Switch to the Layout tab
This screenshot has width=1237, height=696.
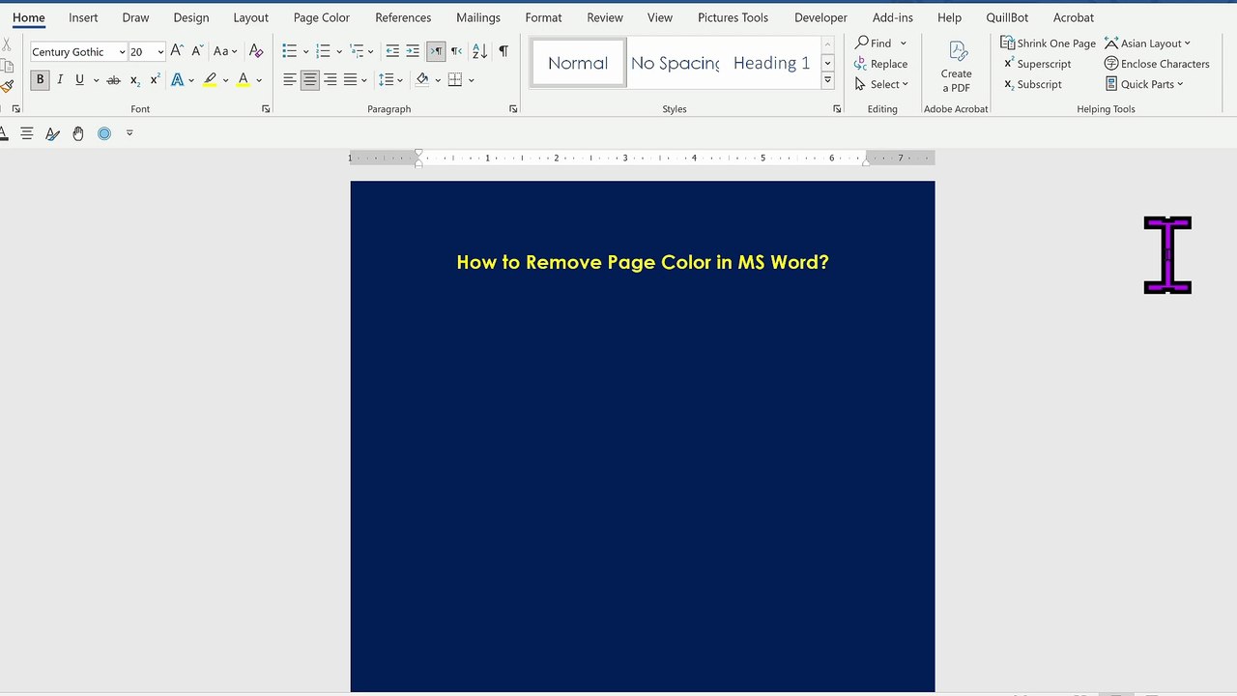(x=251, y=17)
